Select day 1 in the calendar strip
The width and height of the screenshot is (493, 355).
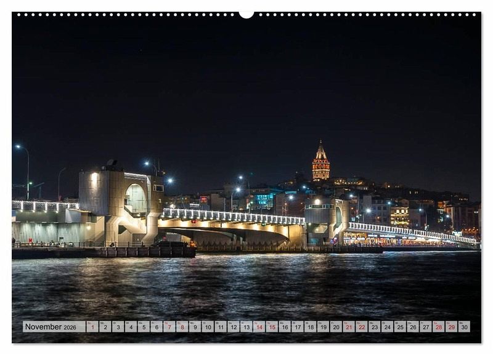92,327
